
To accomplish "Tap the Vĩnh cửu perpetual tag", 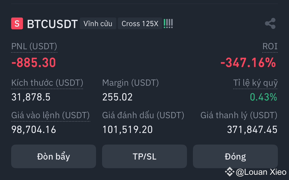I will 98,24.
